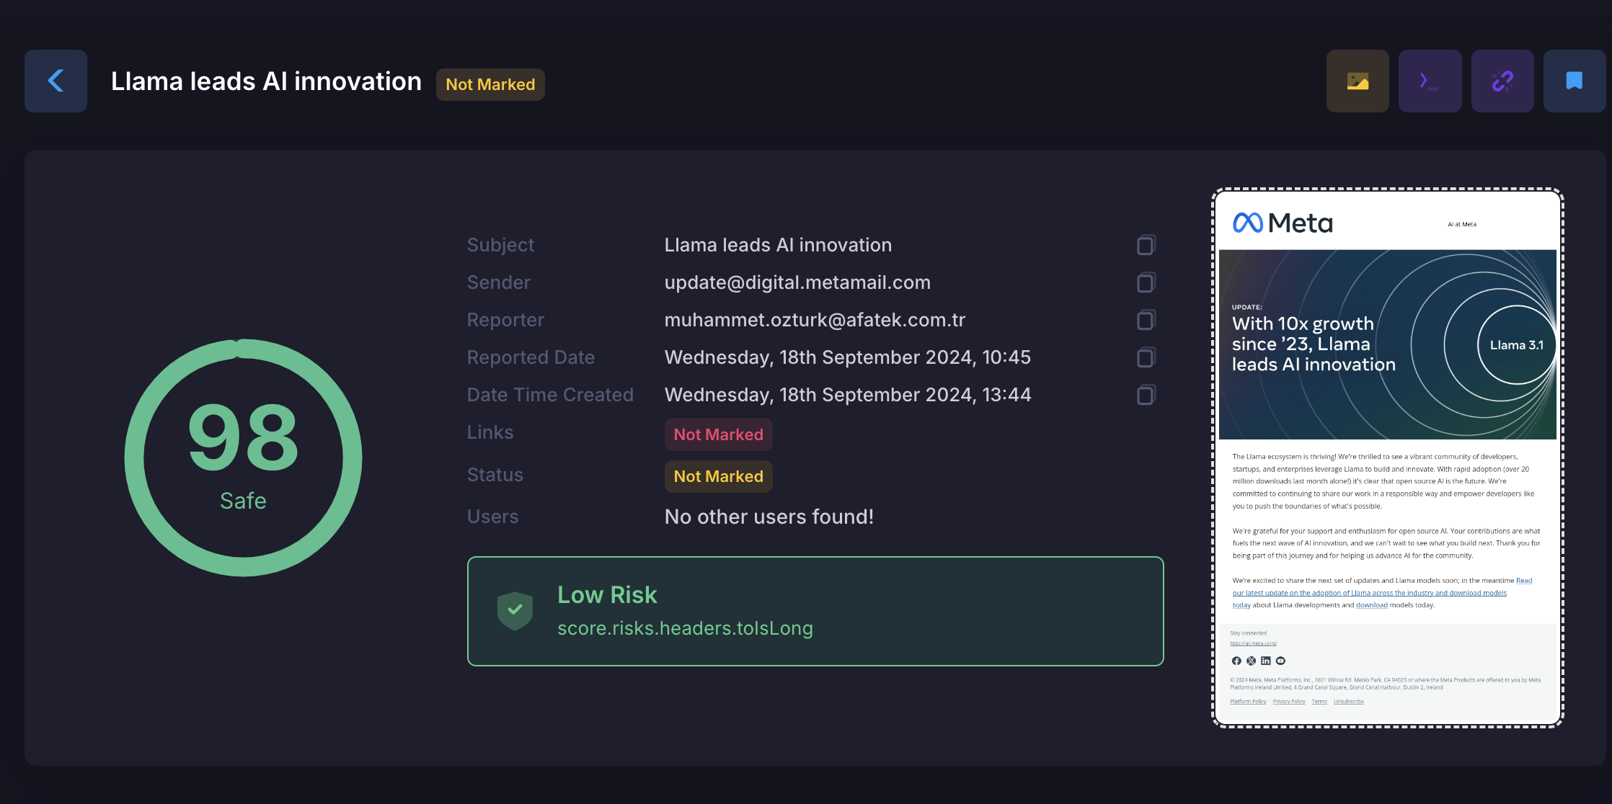Click the score.risks.headers.toIsLong risk text
This screenshot has width=1612, height=804.
[685, 628]
